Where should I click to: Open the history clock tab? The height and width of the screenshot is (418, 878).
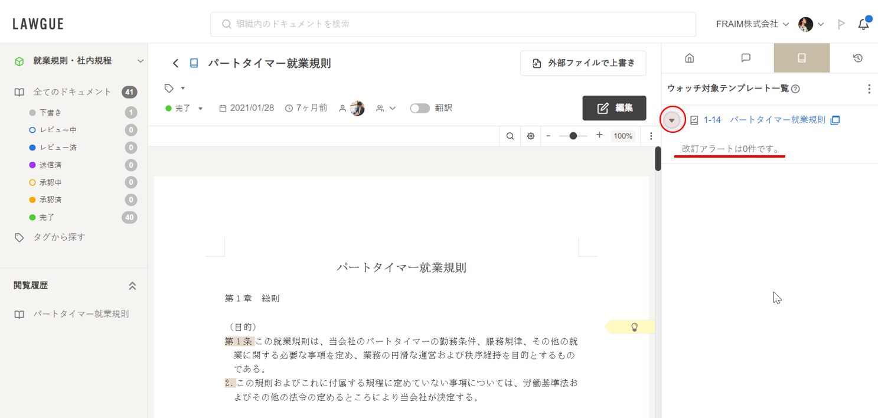tap(858, 58)
